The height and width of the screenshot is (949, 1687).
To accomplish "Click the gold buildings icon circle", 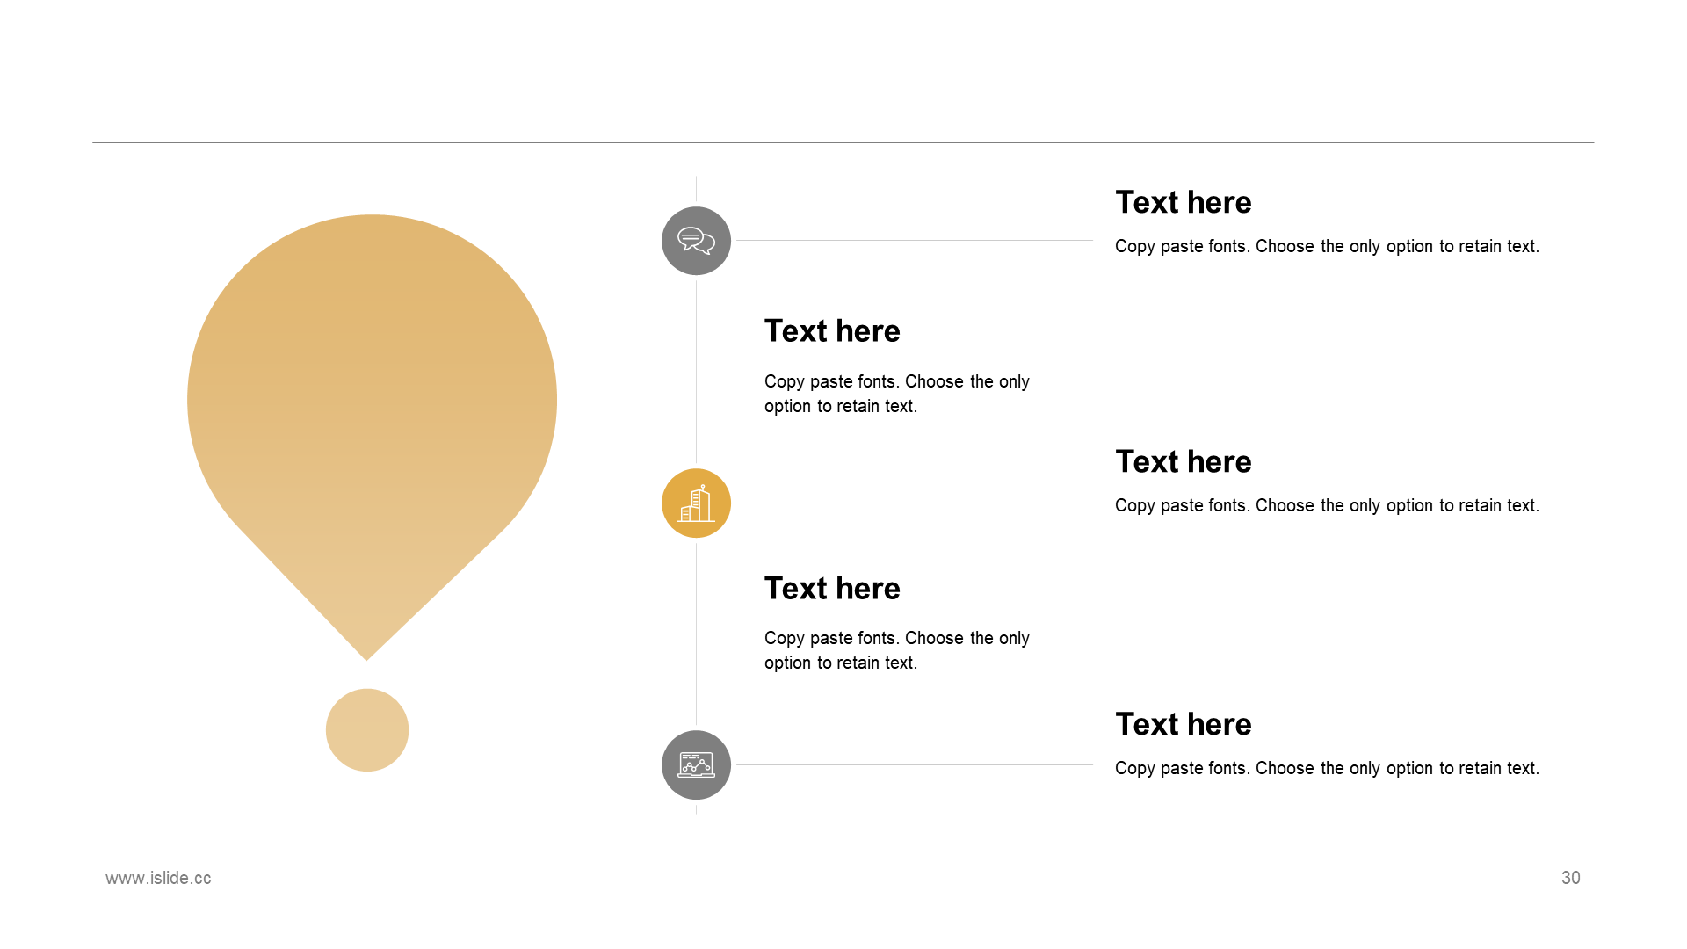I will coord(696,503).
